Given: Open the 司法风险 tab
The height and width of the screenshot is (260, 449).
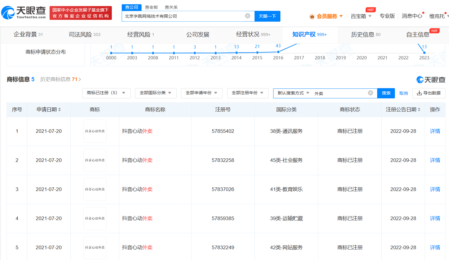Looking at the screenshot, I should (84, 34).
